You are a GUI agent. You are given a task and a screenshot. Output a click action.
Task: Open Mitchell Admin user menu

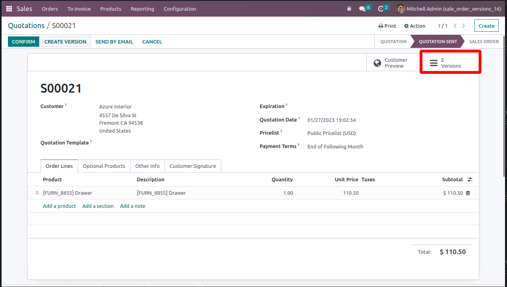click(448, 9)
